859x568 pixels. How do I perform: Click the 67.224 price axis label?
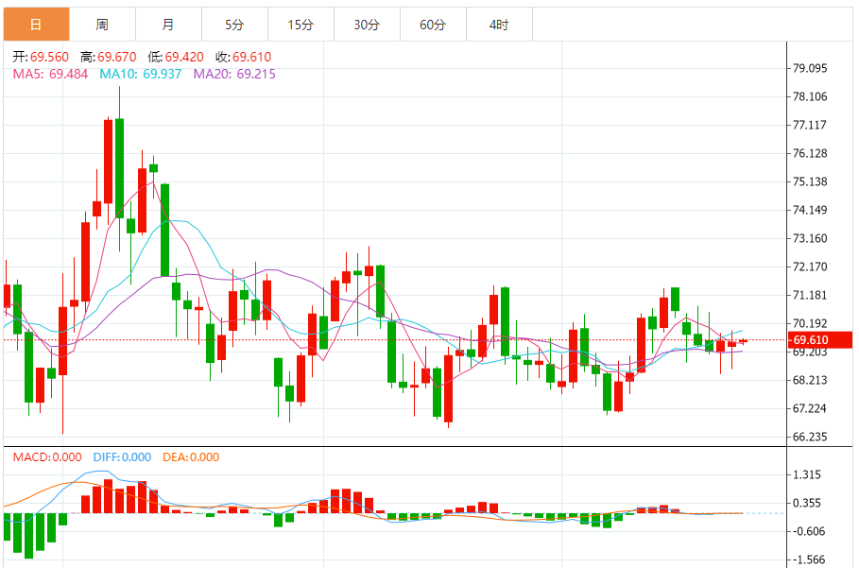click(x=810, y=408)
